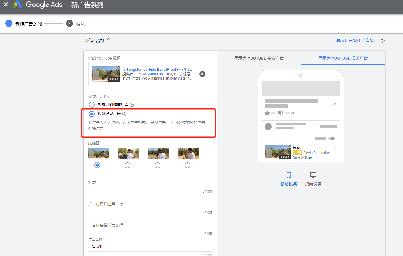
Task: Select the 移动设备 phone preview icon
Action: pyautogui.click(x=289, y=175)
